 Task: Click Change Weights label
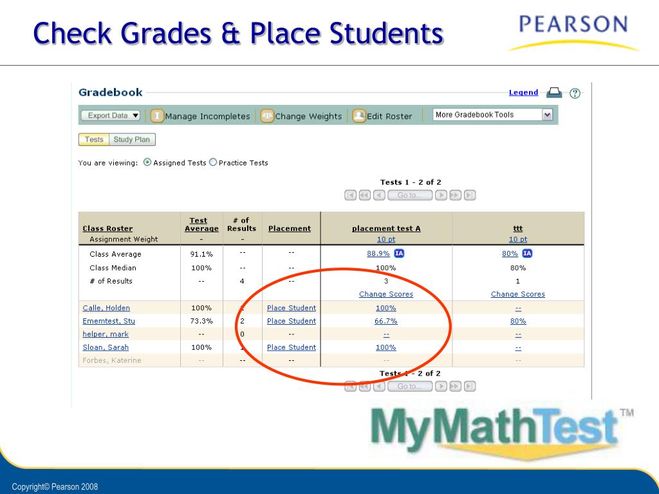click(308, 116)
